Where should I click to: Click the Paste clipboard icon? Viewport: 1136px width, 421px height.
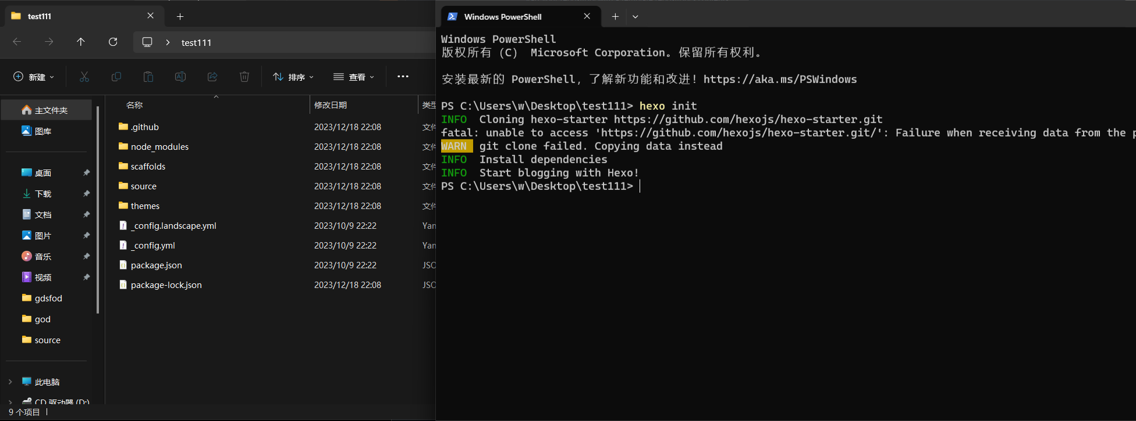148,77
